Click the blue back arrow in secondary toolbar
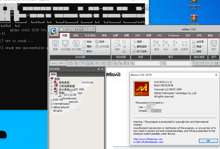The image size is (220, 149). [54, 63]
